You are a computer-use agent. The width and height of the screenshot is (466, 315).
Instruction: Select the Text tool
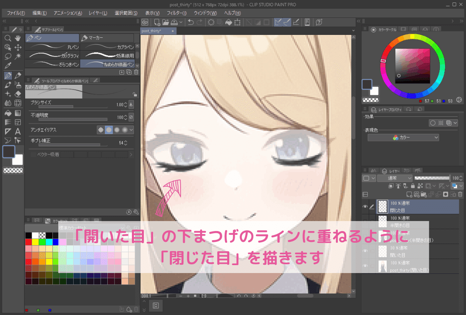pyautogui.click(x=18, y=131)
